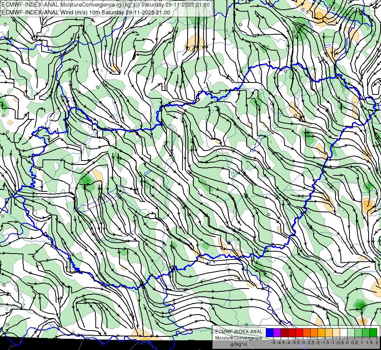
Task: Click the MoistureConvergence title line at top
Action: pos(106,5)
